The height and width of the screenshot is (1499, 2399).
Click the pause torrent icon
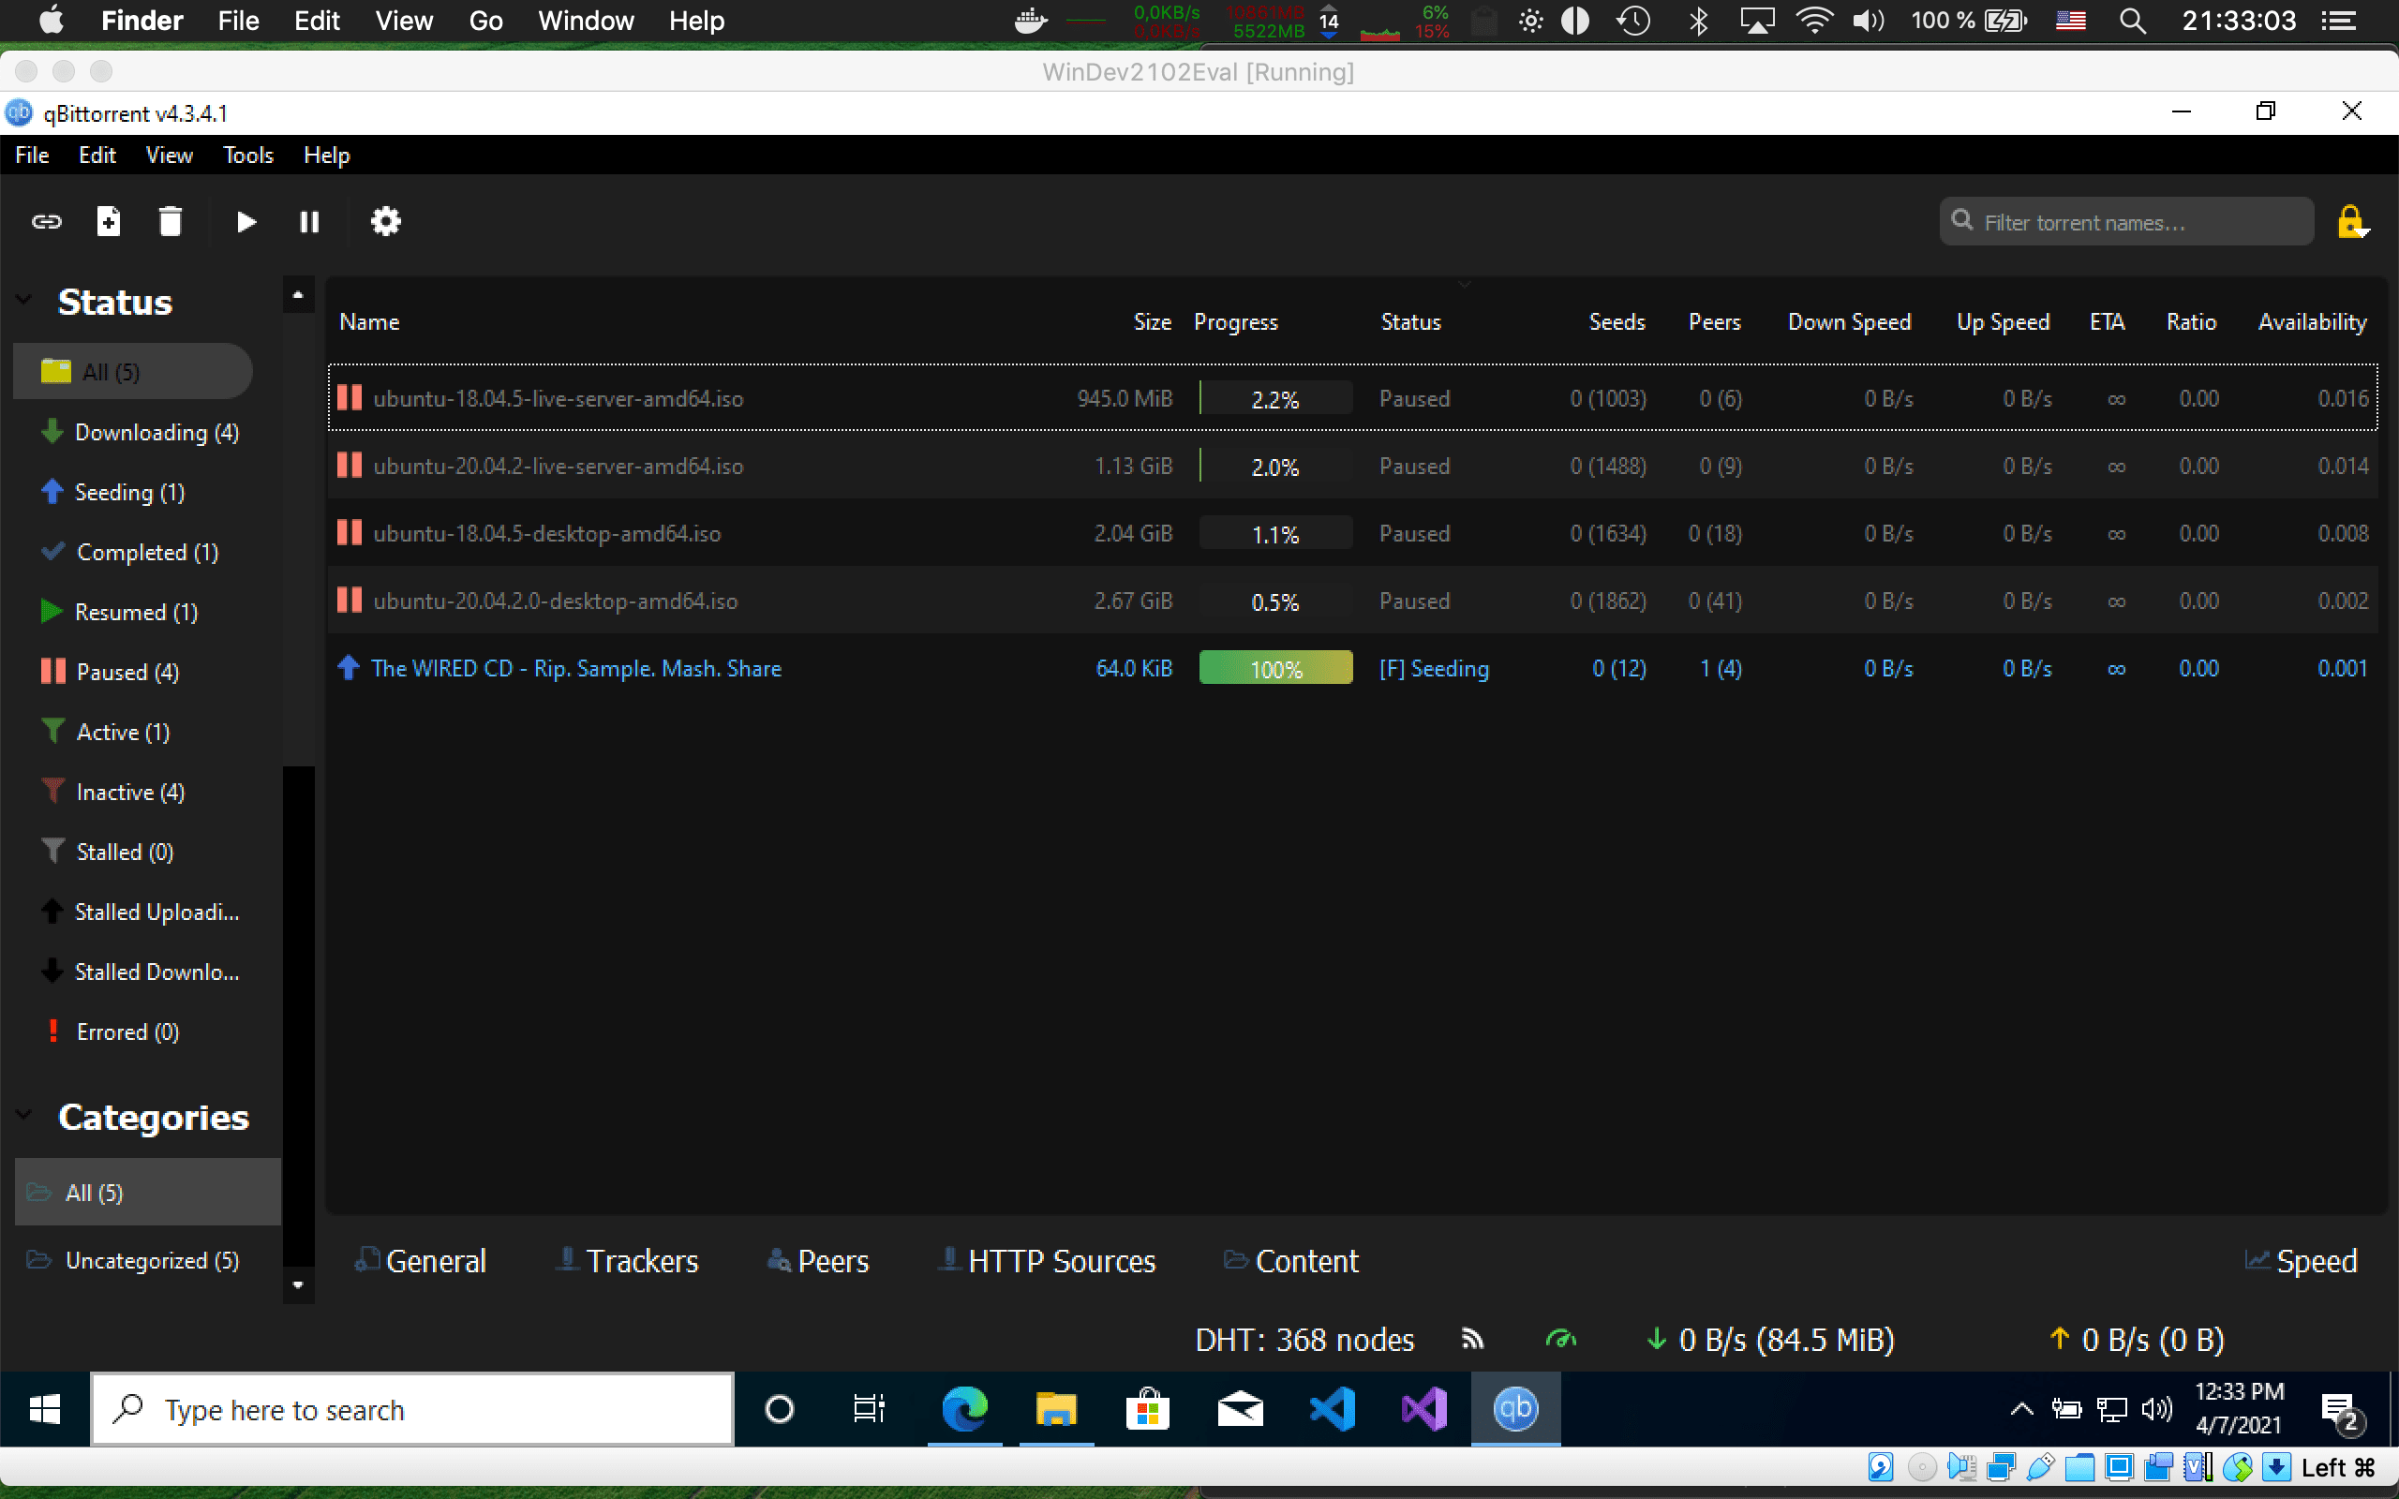point(307,219)
